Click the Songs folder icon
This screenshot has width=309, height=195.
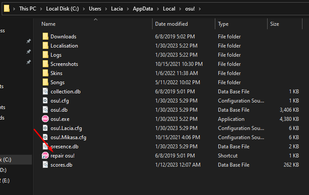tap(45, 82)
